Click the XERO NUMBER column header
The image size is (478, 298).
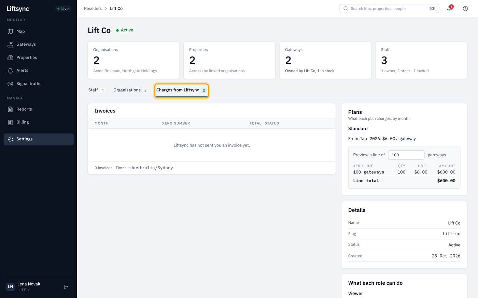(176, 123)
